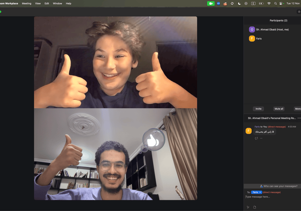Click the reply icon under chat message
This screenshot has height=211, width=301.
coord(256,138)
